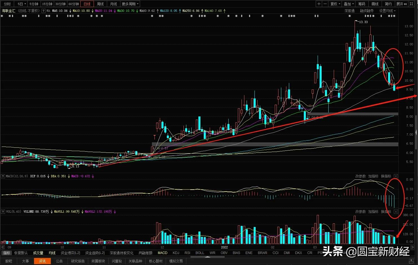Viewport: 418px width, 265px height.
Task: Open the 5日 period dropdown
Action: [x=21, y=4]
